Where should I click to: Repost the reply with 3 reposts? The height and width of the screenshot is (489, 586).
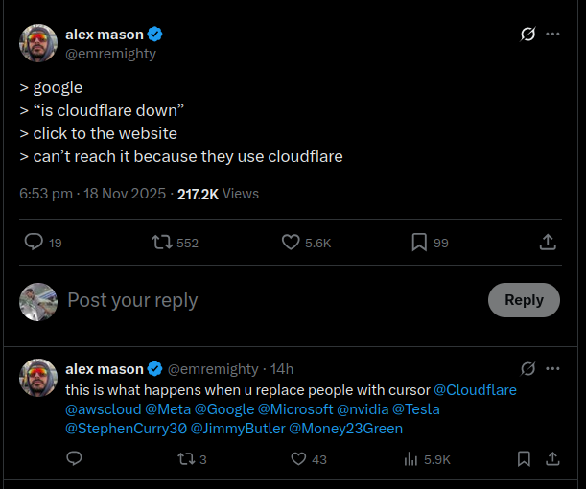(186, 459)
